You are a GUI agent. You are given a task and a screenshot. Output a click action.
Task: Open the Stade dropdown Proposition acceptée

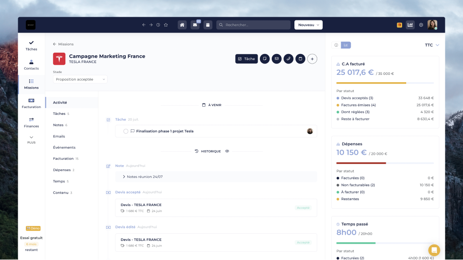tap(80, 79)
